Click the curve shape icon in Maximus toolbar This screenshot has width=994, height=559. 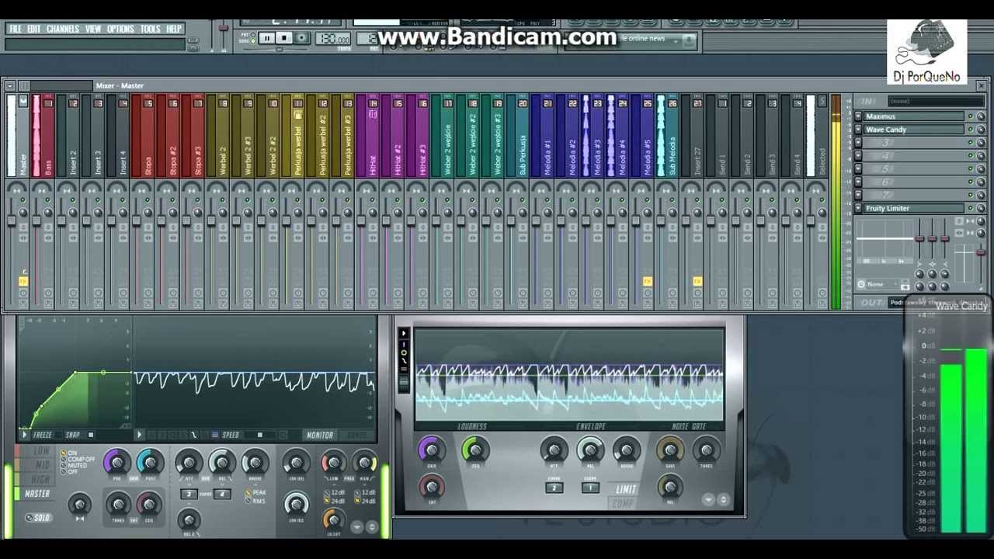click(x=194, y=435)
